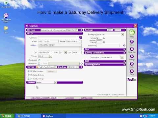Click the City field SANTA ROSA

45,52
